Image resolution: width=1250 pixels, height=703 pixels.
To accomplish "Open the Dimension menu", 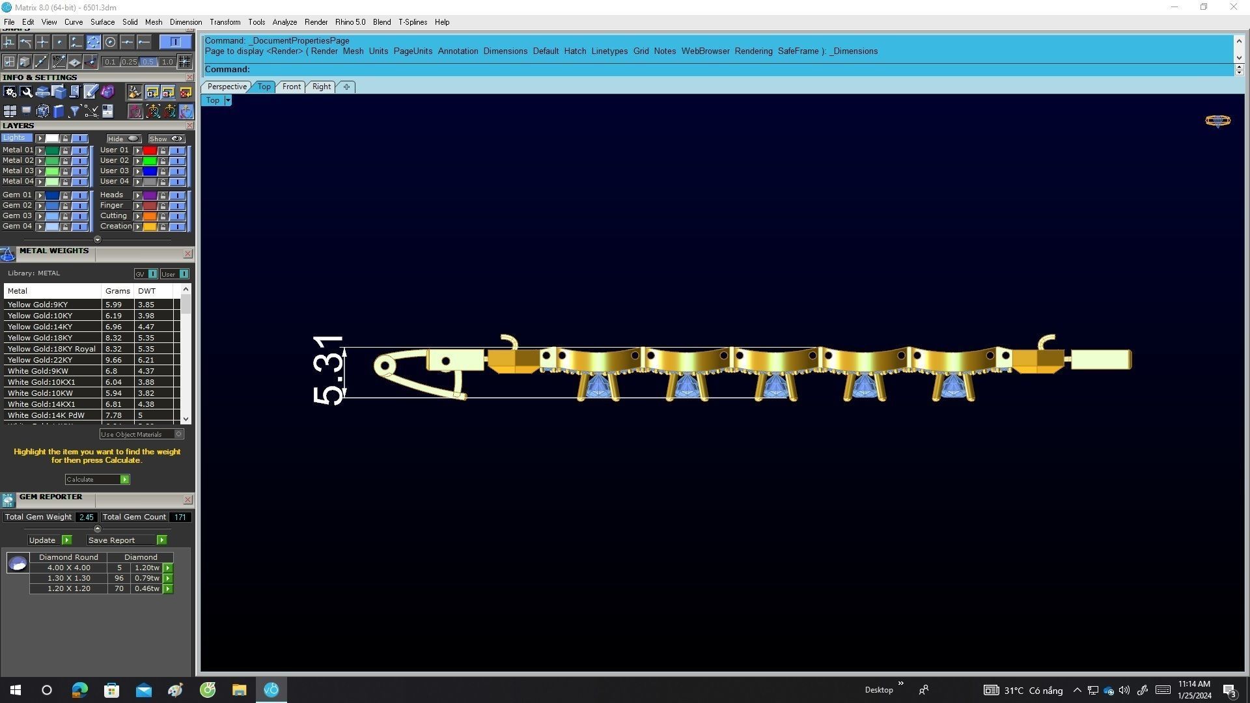I will [x=186, y=21].
